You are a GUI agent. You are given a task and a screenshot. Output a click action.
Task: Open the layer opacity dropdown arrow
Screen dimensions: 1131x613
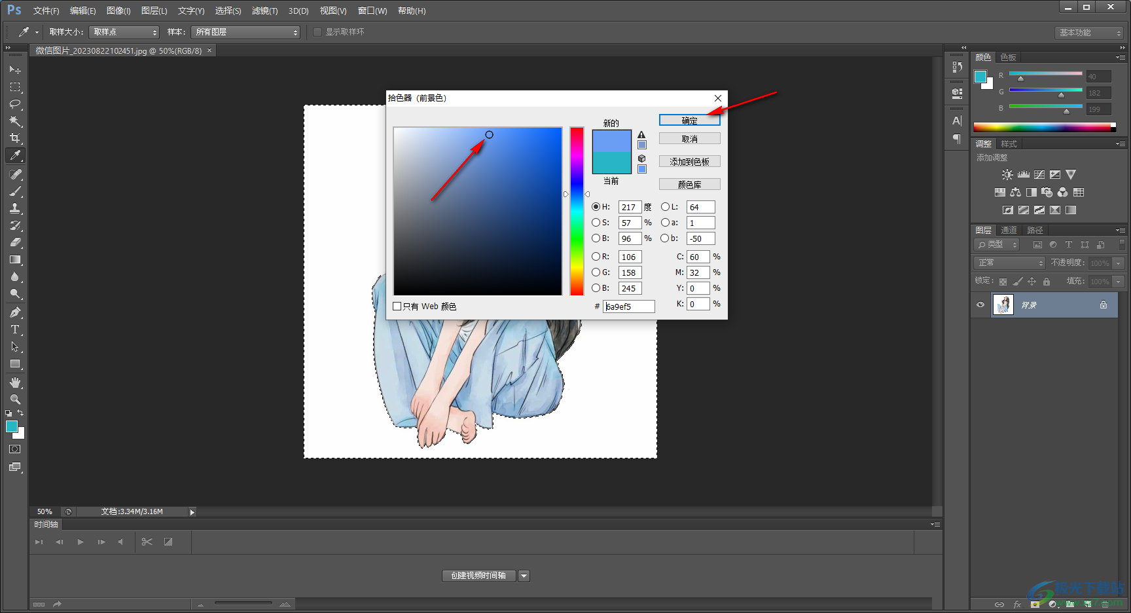[1118, 263]
